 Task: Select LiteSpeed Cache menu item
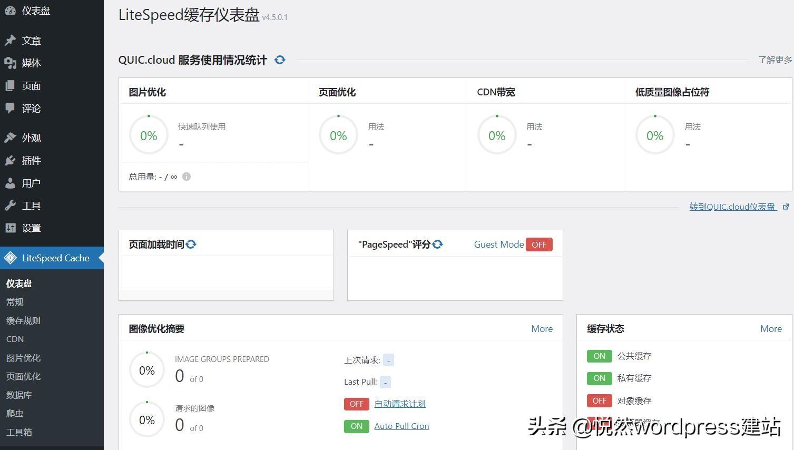coord(52,258)
